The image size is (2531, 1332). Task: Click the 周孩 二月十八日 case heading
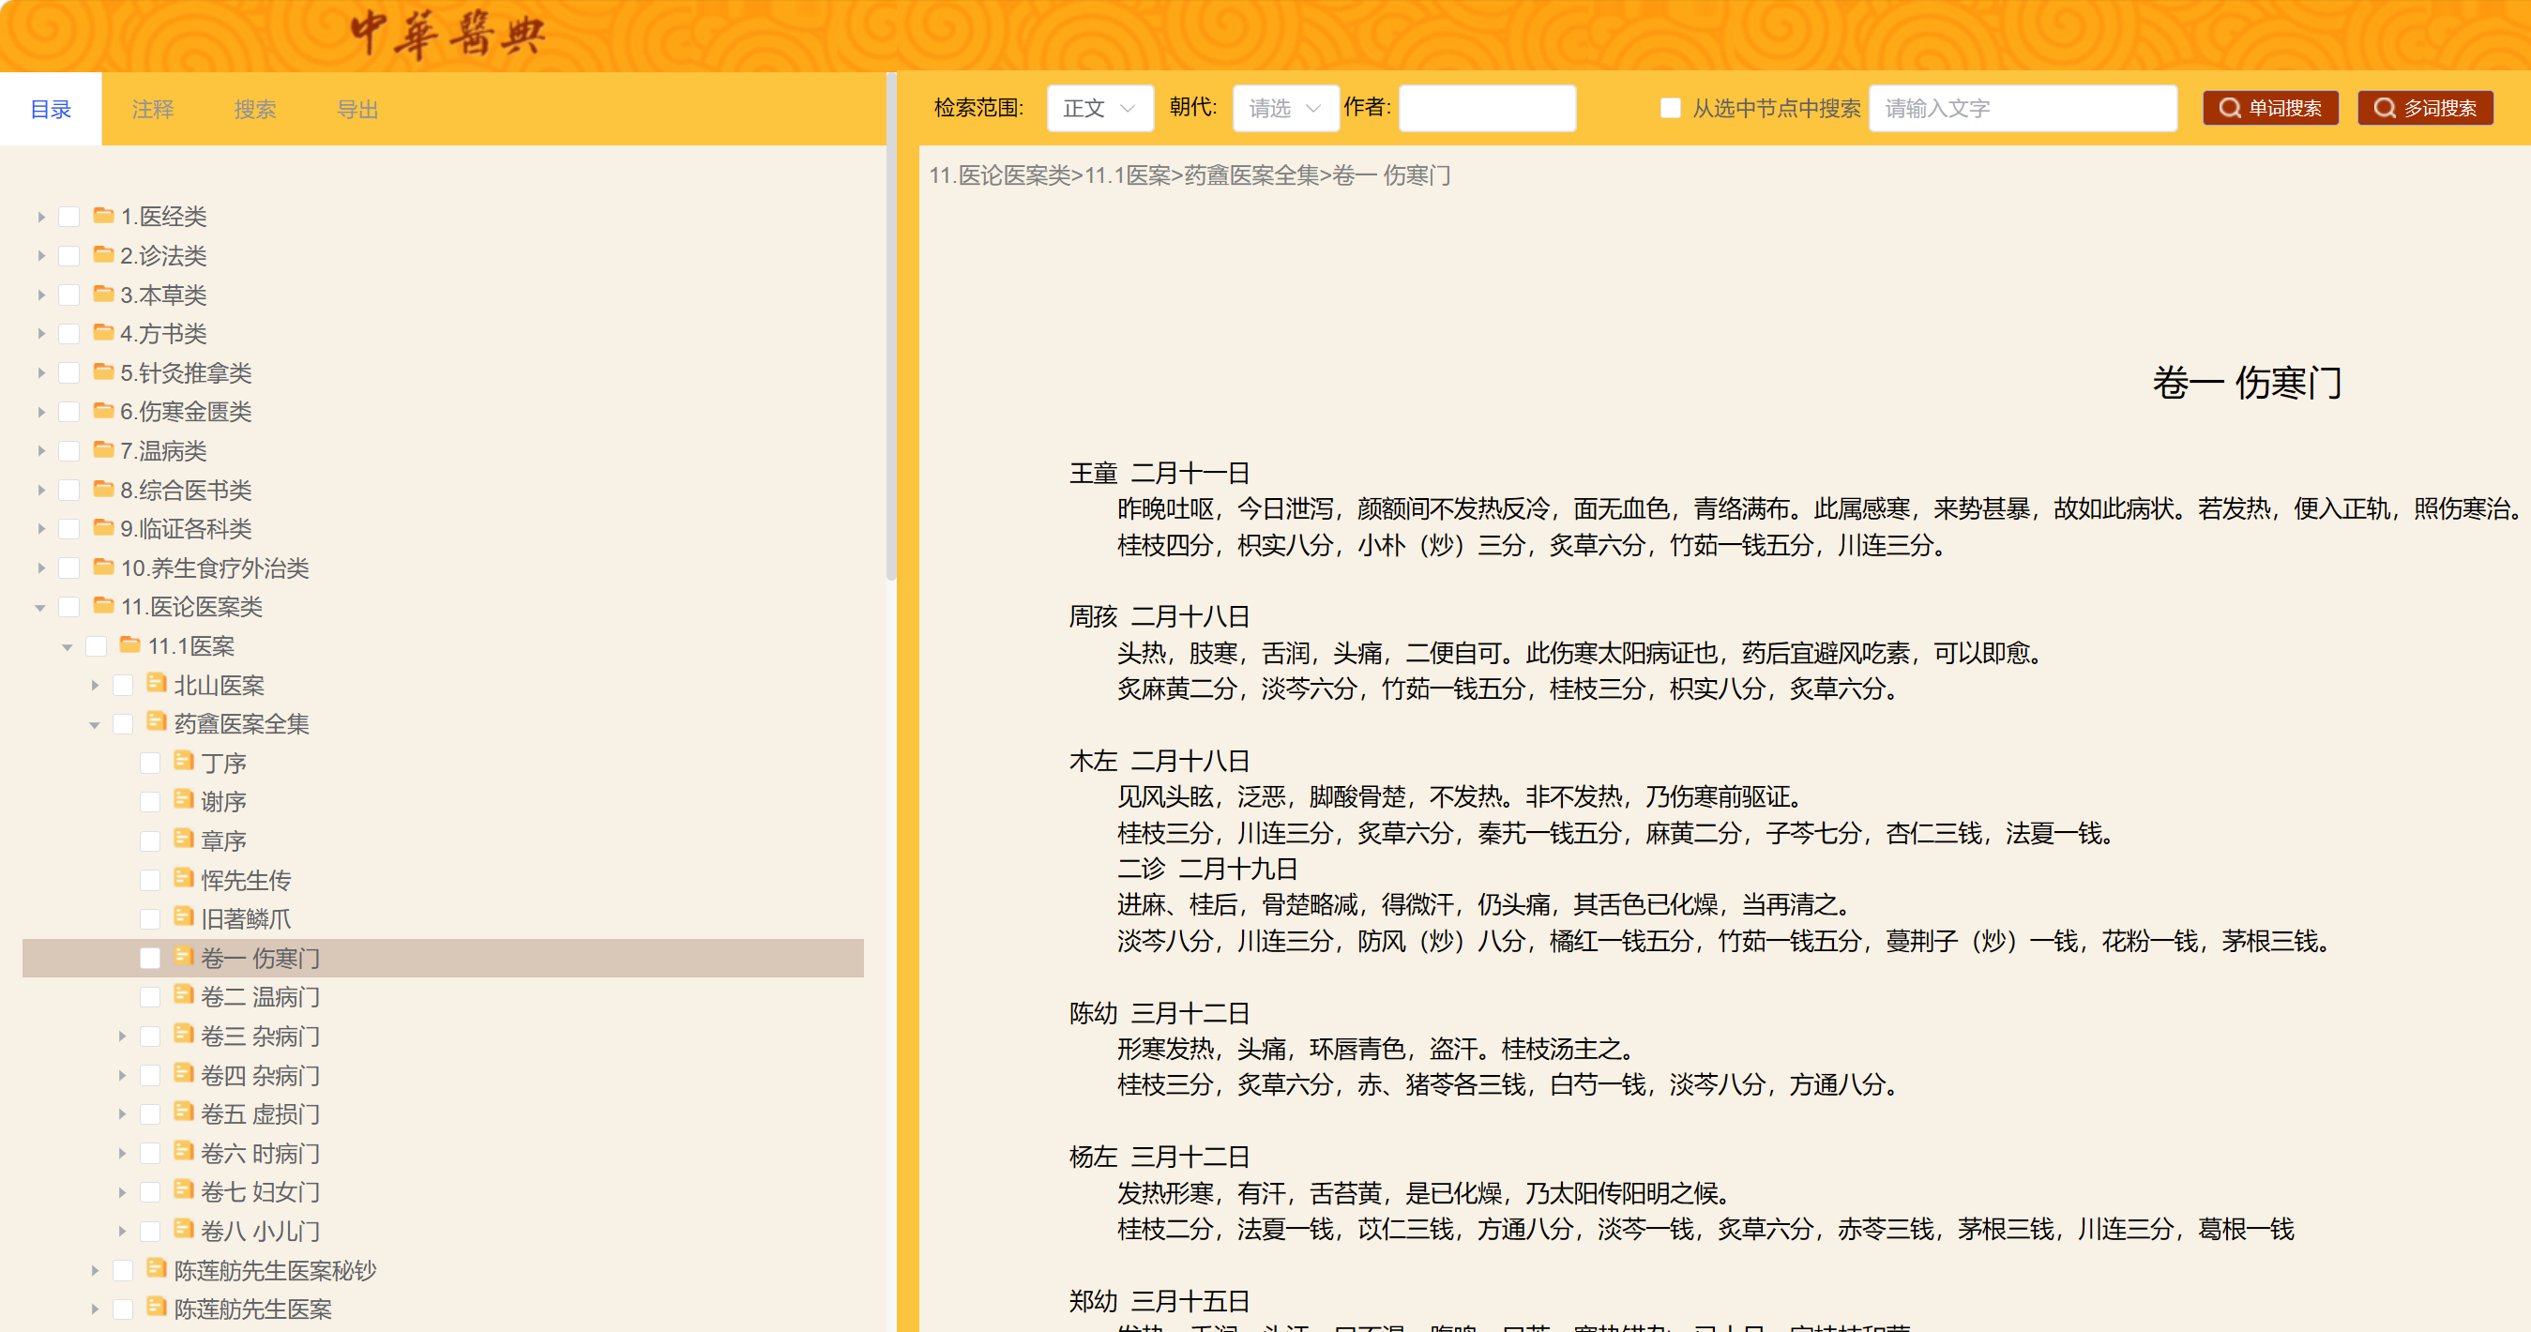click(x=1159, y=617)
